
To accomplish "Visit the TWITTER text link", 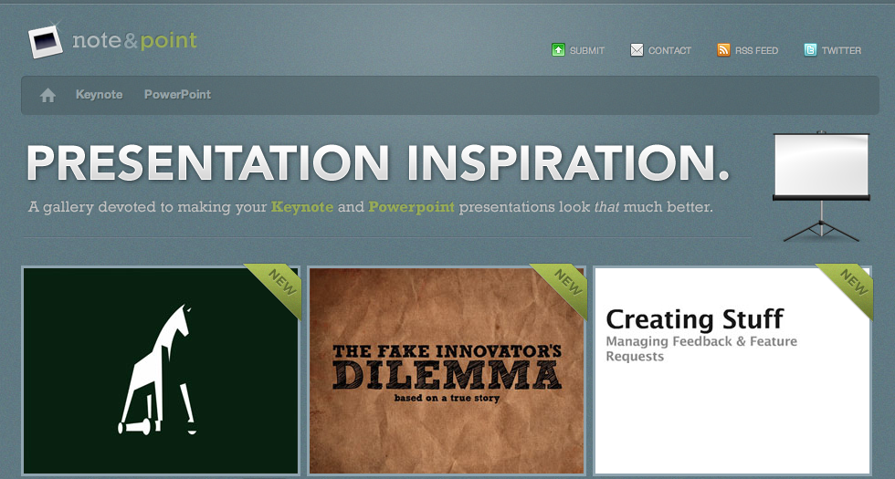I will tap(841, 51).
